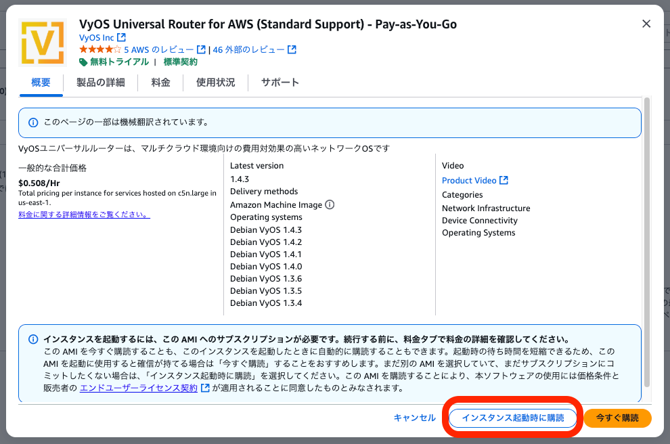The height and width of the screenshot is (444, 670).
Task: Click Debian VyOS 1.3.4 entry
Action: pos(266,303)
